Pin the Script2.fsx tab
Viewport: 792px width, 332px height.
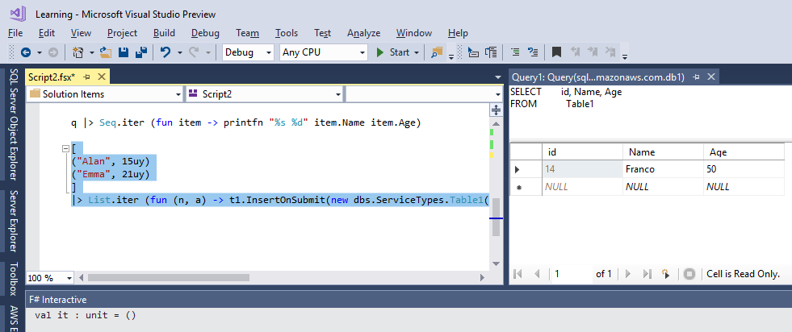click(x=86, y=77)
